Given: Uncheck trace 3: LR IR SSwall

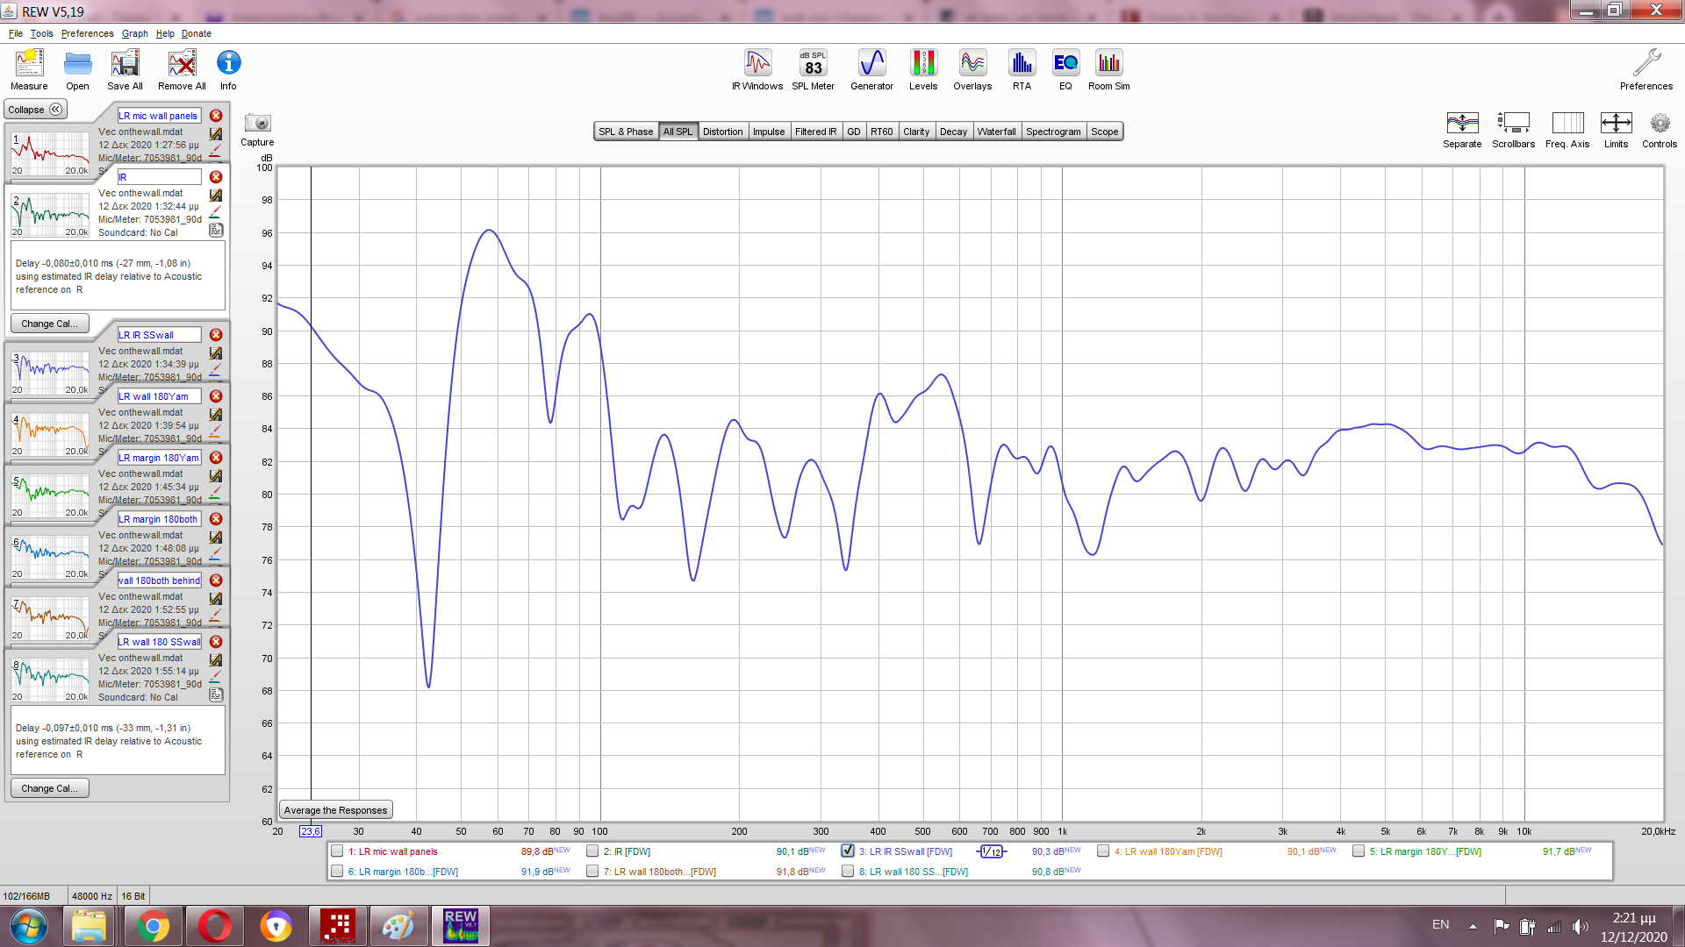Looking at the screenshot, I should pos(848,851).
